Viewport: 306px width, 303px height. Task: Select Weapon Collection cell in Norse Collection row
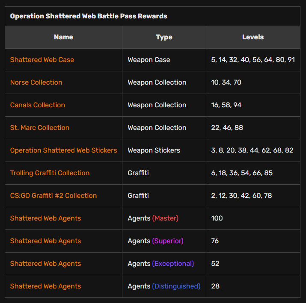coord(164,82)
